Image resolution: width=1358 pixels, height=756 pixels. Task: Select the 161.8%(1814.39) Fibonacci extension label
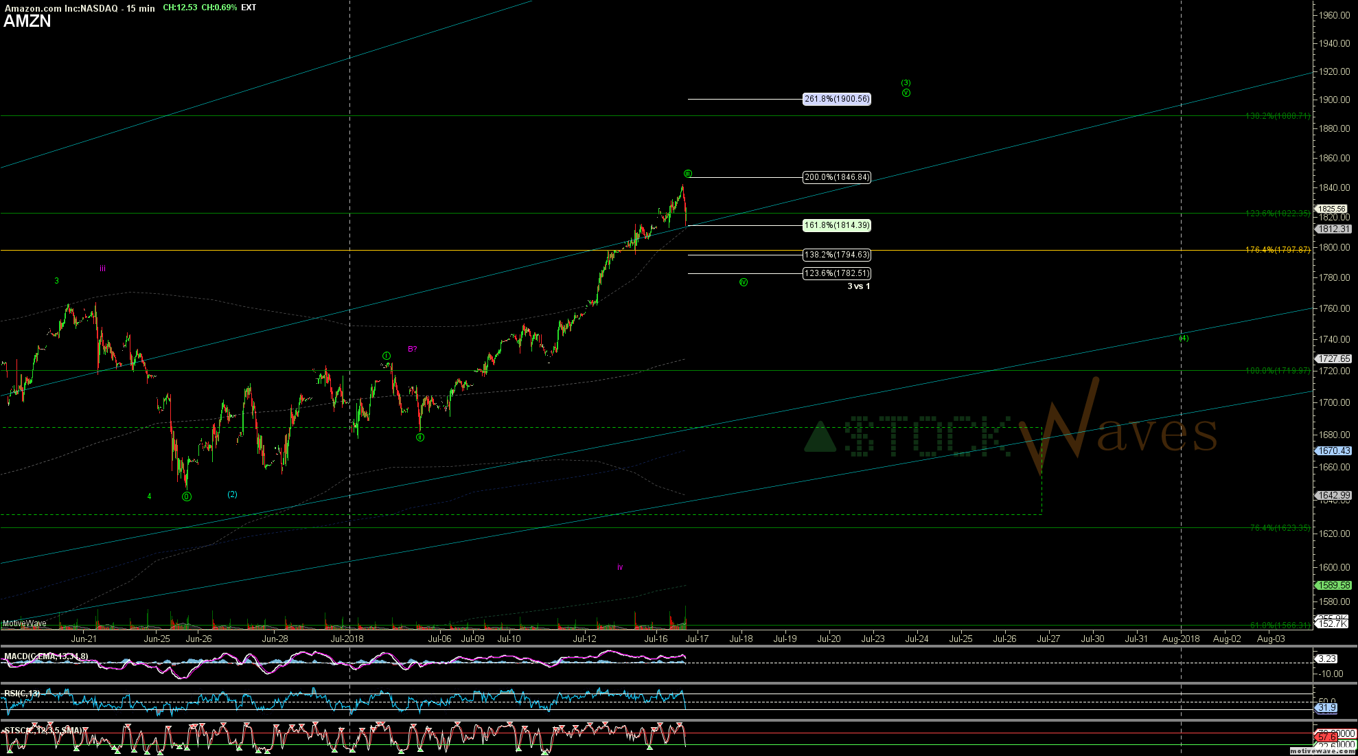coord(837,225)
